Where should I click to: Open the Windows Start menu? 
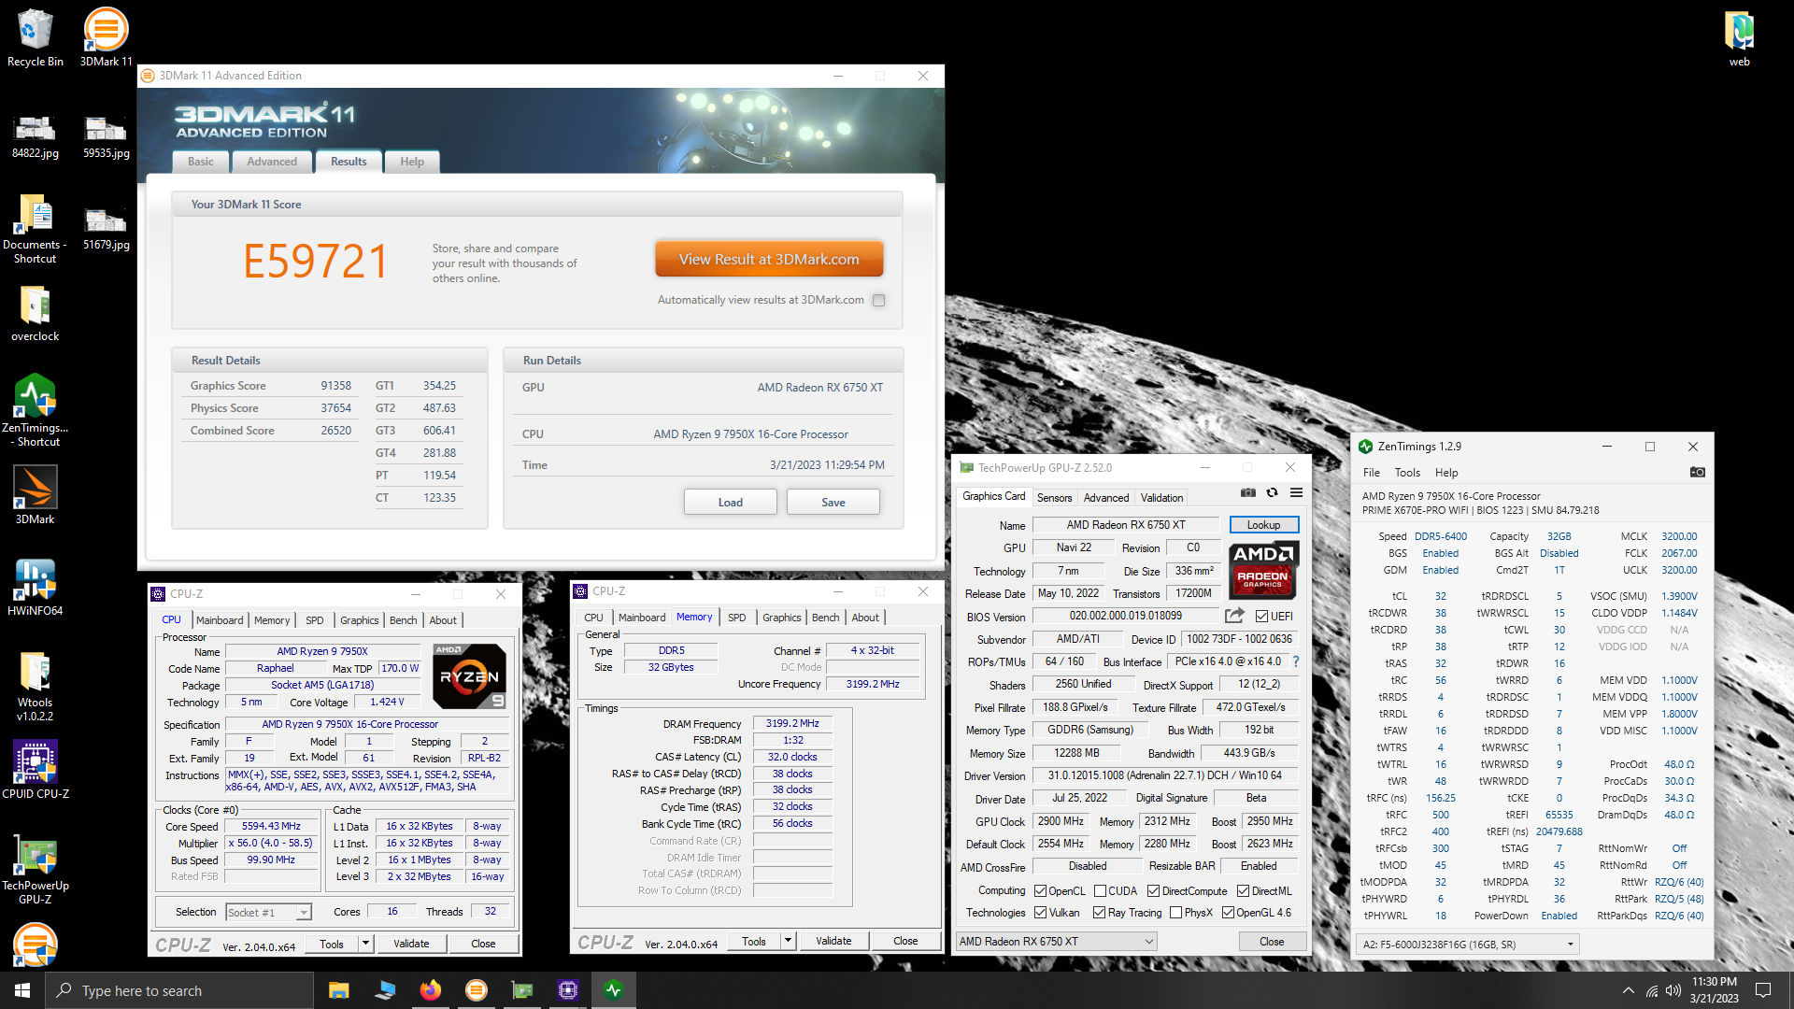22,990
